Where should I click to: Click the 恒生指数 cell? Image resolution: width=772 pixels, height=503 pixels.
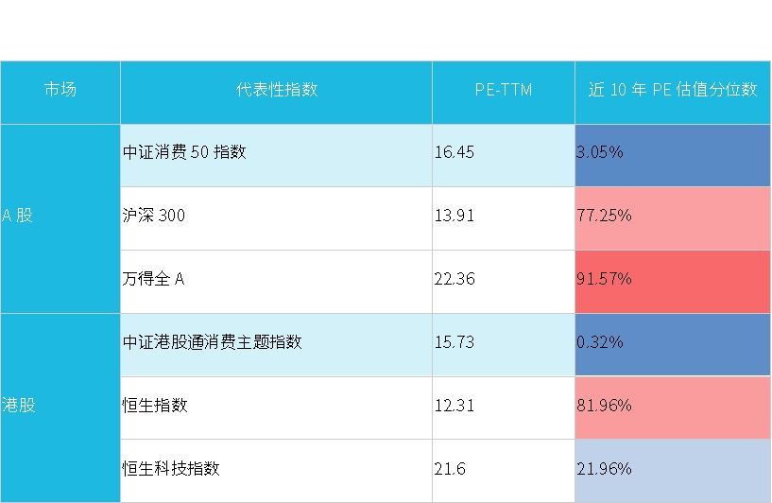click(x=276, y=407)
